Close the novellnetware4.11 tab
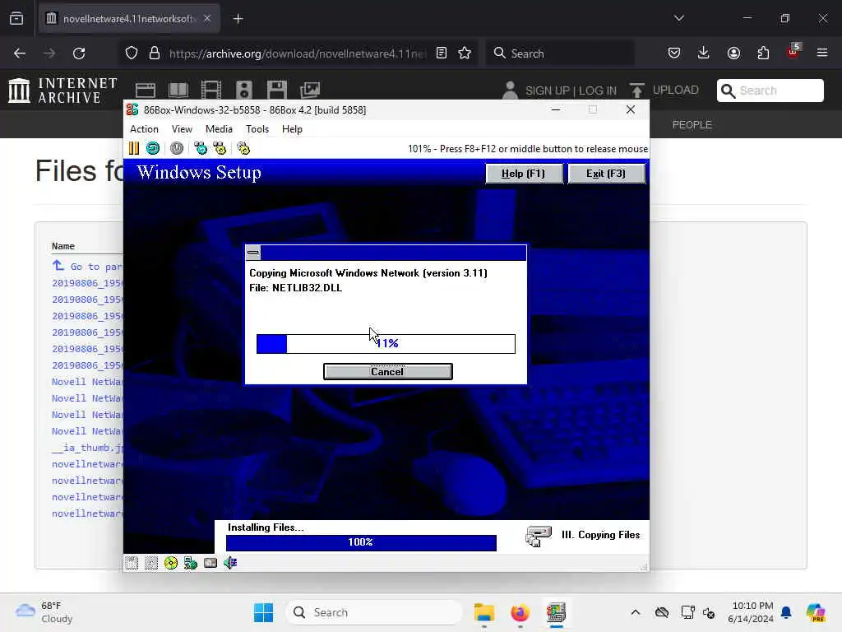This screenshot has height=632, width=842. [x=207, y=18]
